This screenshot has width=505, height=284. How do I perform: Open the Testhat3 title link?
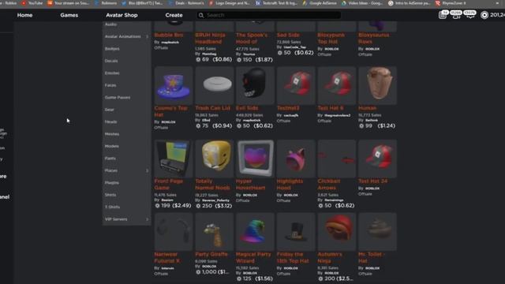click(x=288, y=108)
